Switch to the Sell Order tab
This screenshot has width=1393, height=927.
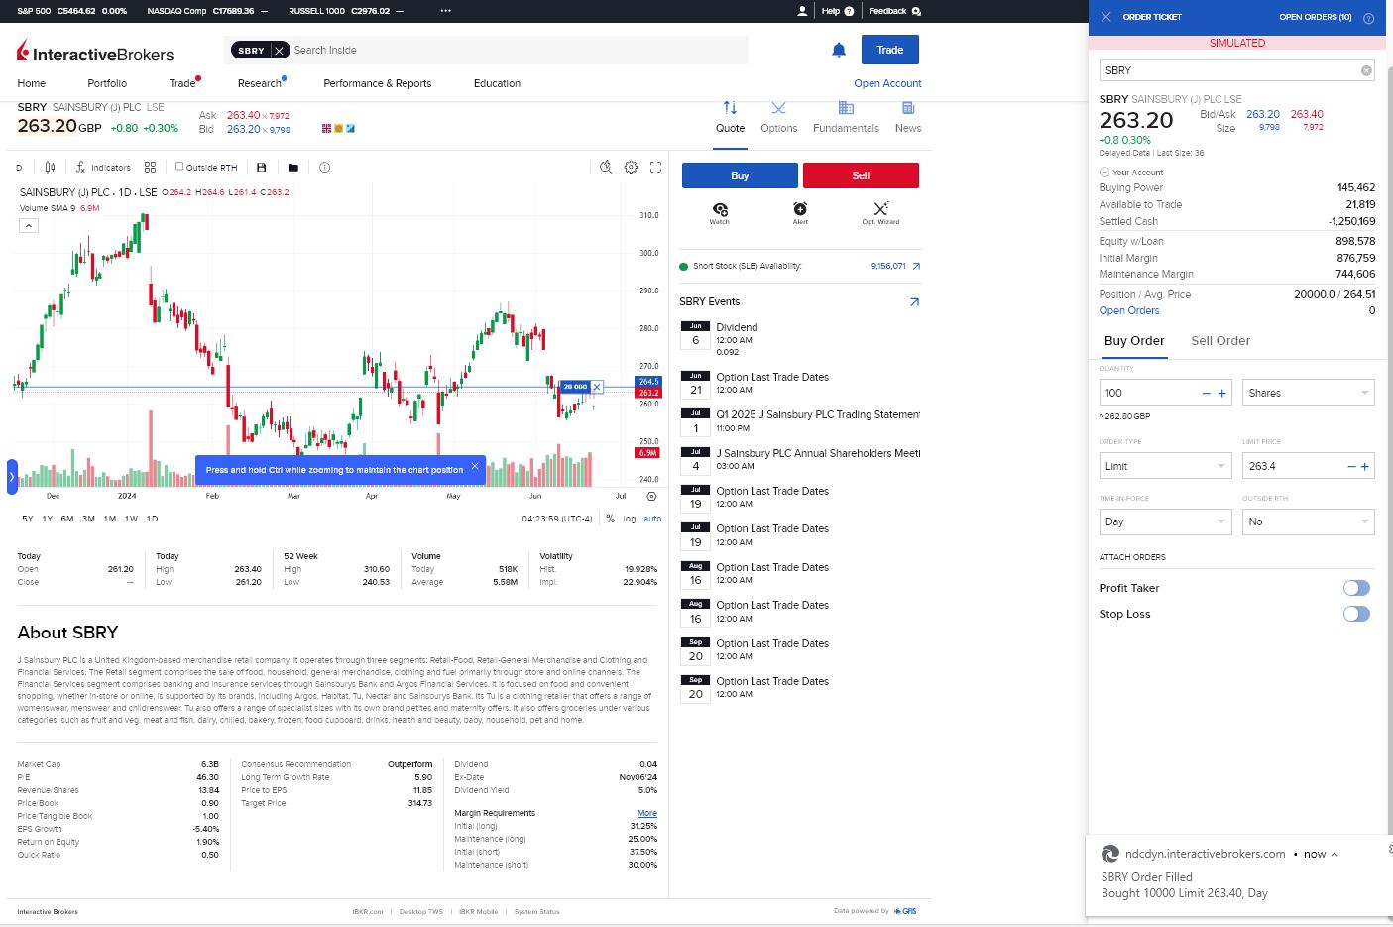(x=1220, y=341)
